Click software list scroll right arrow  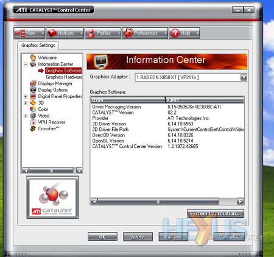coord(241,202)
